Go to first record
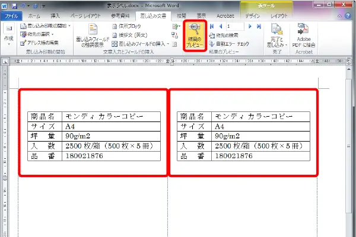This screenshot has width=356, height=237. tap(212, 26)
